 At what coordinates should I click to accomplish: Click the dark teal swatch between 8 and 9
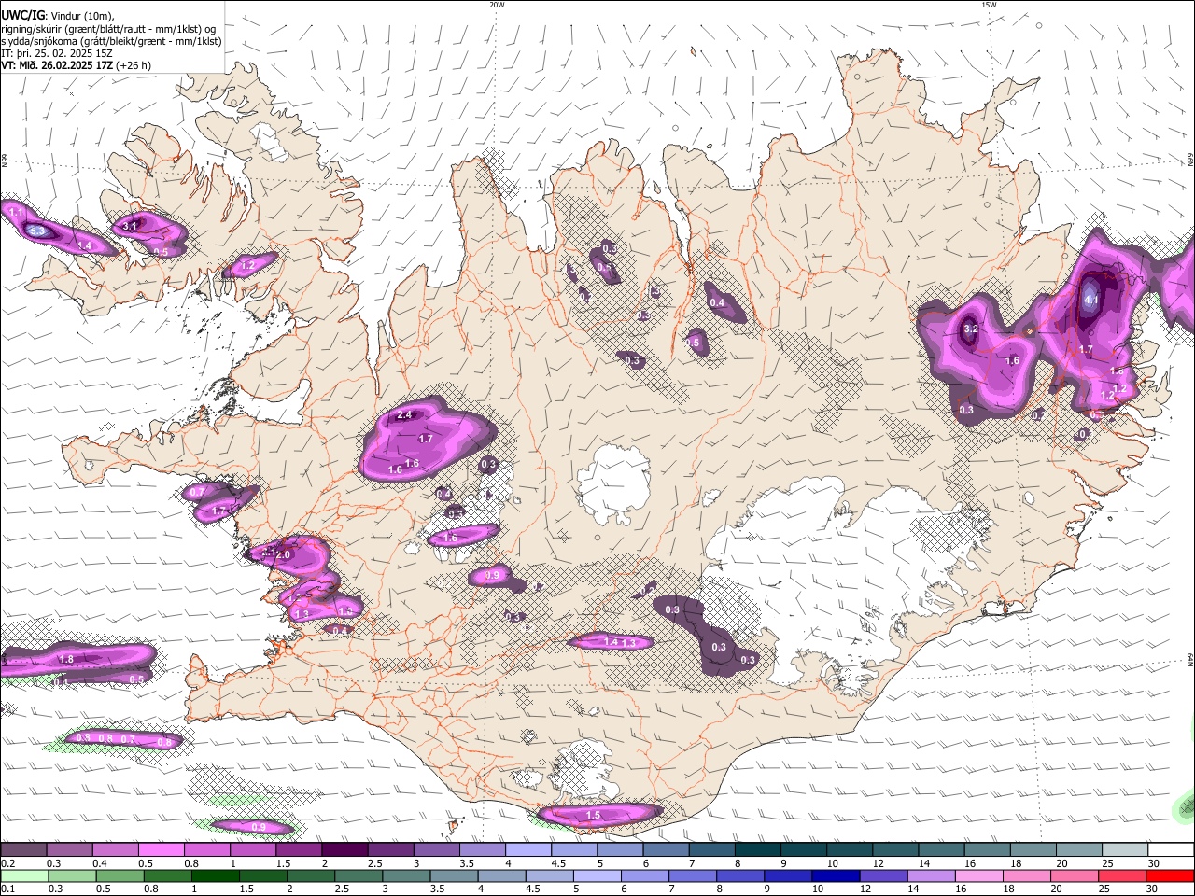coord(758,850)
